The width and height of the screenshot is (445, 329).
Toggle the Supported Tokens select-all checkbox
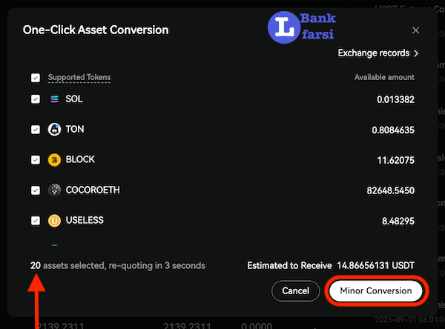tap(36, 78)
